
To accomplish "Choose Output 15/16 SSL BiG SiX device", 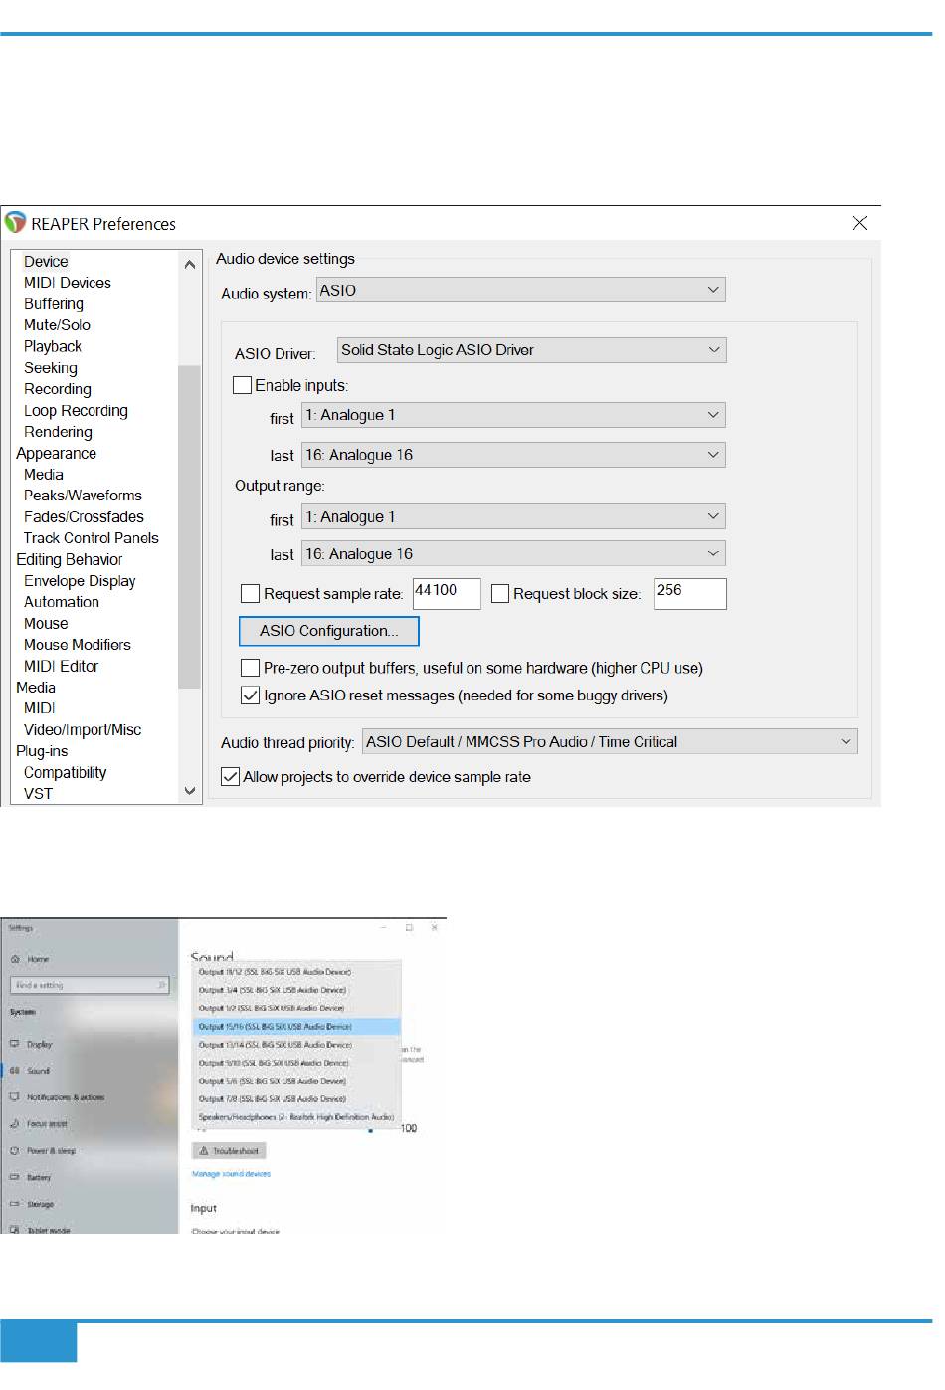I will coord(296,1026).
